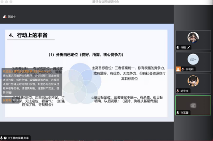Image resolution: width=213 pixels, height=141 pixels.
Task: Click the 录制中 recording label
Action: 12,17
